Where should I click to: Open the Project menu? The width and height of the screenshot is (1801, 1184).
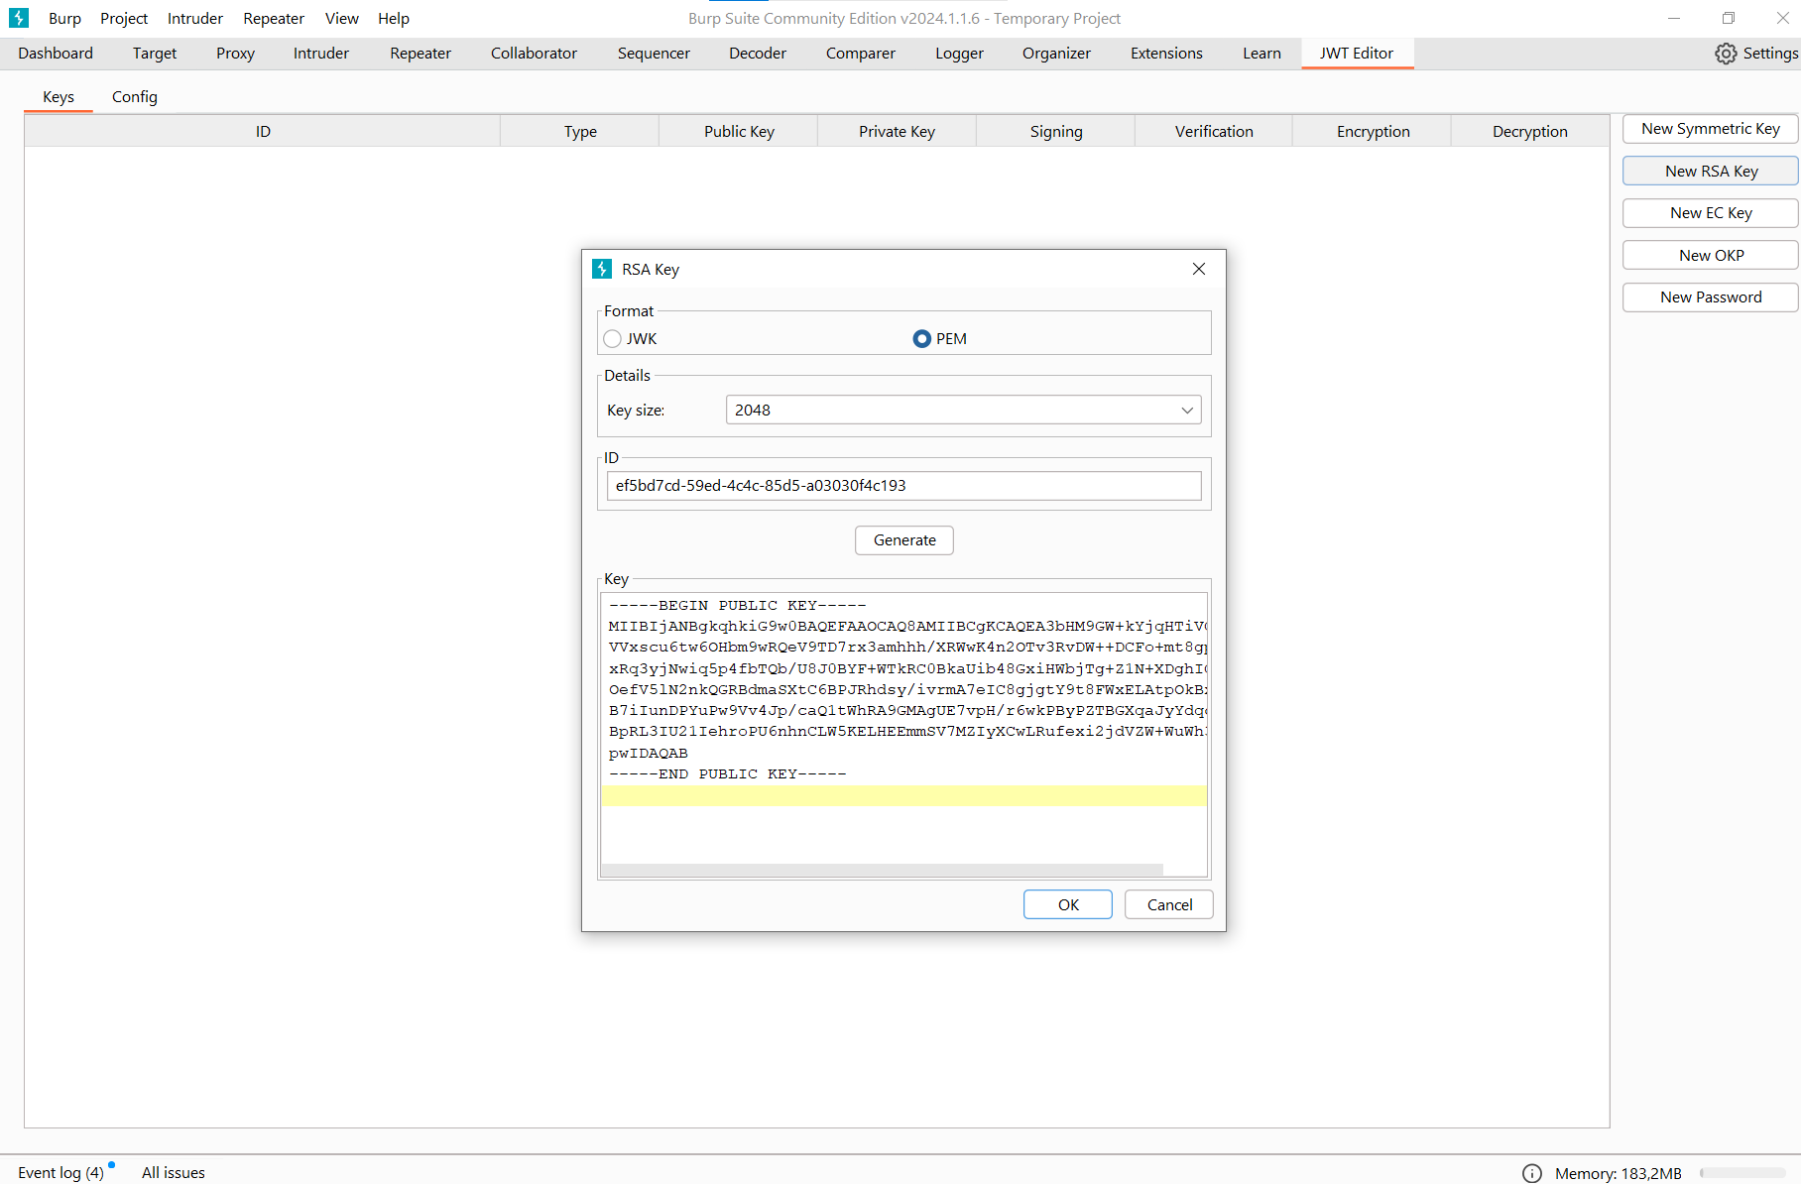pos(124,19)
